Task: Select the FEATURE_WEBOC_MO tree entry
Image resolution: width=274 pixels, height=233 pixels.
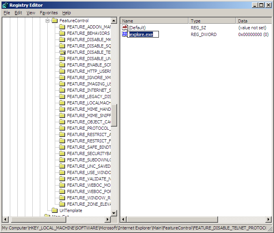Action: [89, 185]
